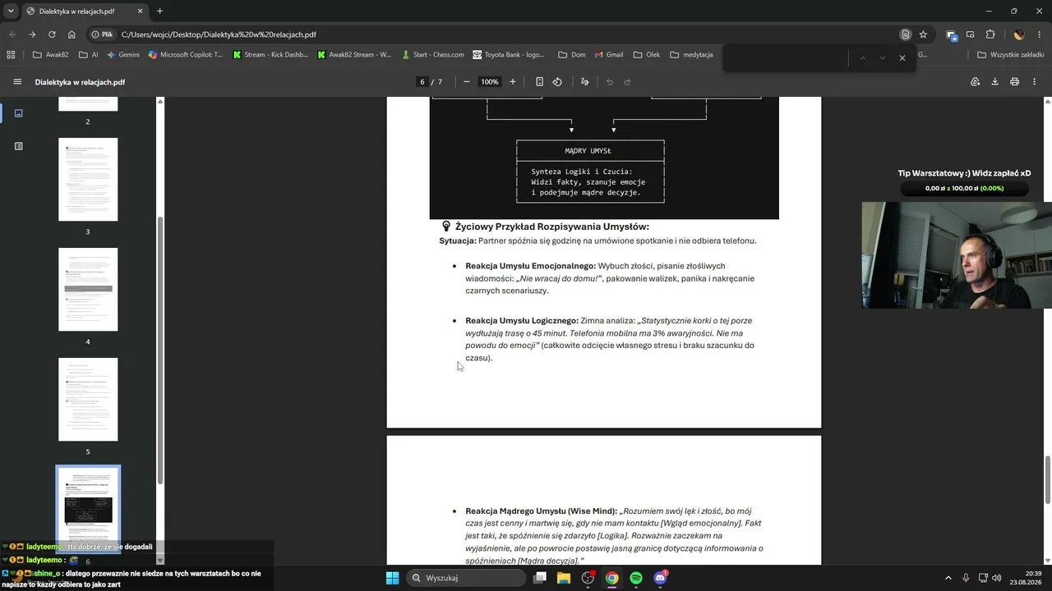Open the Dom bookmarks folder
Viewport: 1052px width, 591px height.
(572, 55)
